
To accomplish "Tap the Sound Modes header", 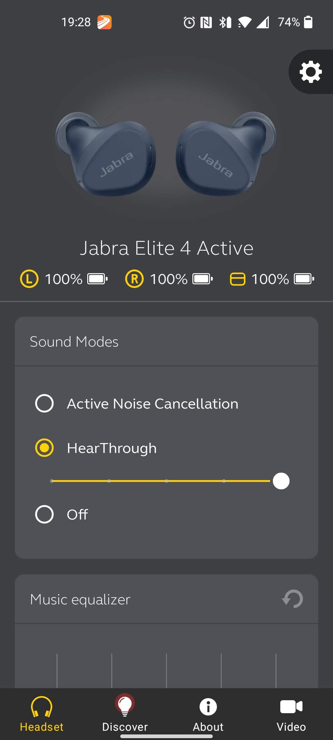I will pos(74,342).
